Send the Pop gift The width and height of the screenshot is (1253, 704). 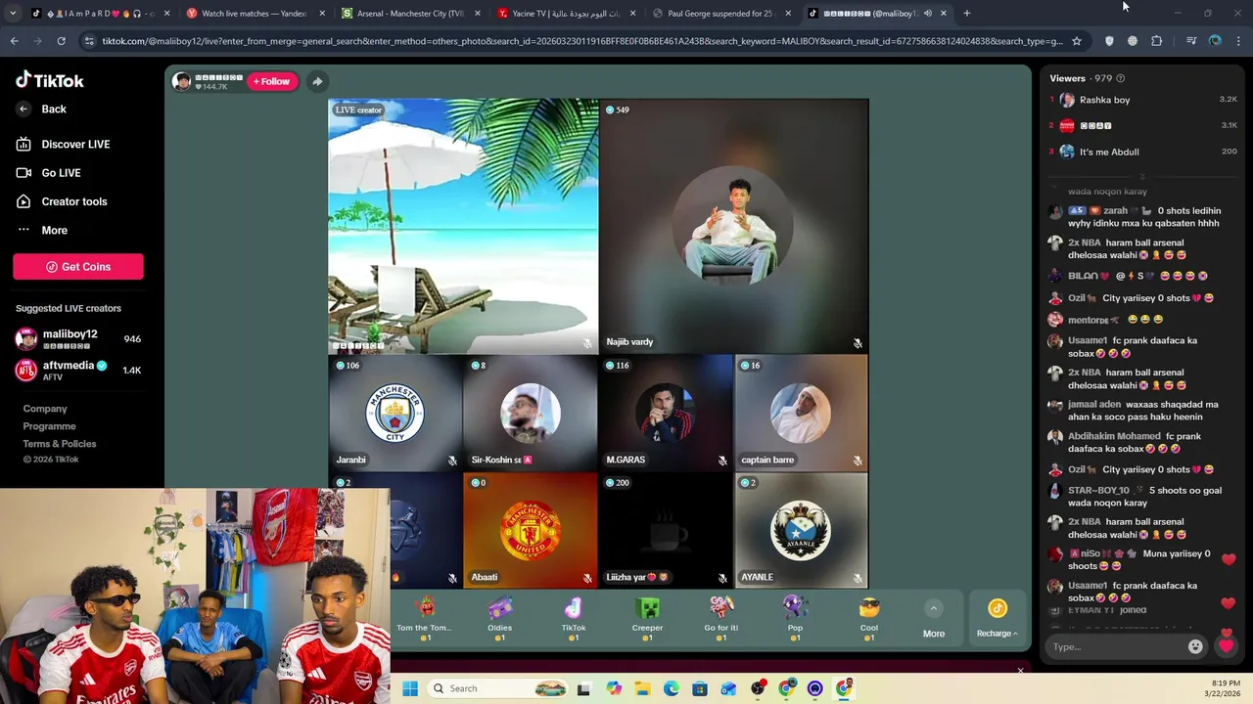(795, 618)
